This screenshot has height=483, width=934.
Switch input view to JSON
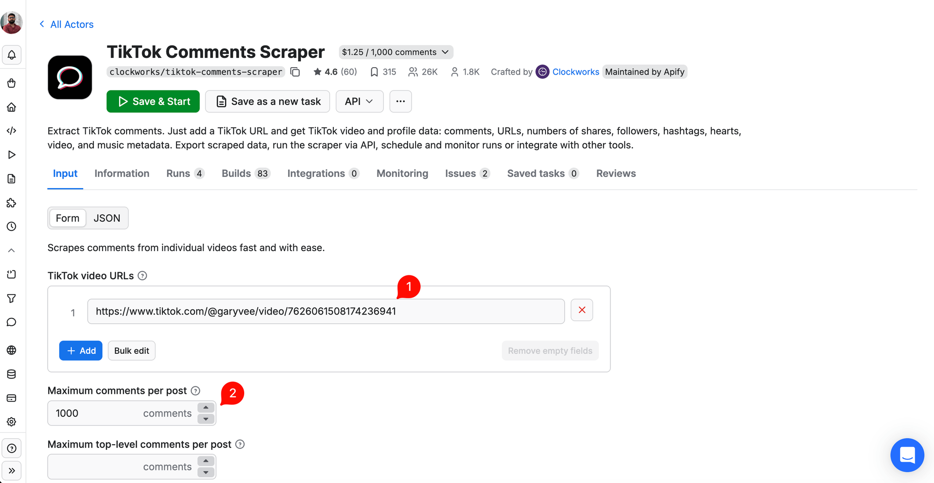coord(107,218)
